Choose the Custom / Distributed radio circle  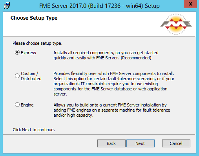coord(17,76)
